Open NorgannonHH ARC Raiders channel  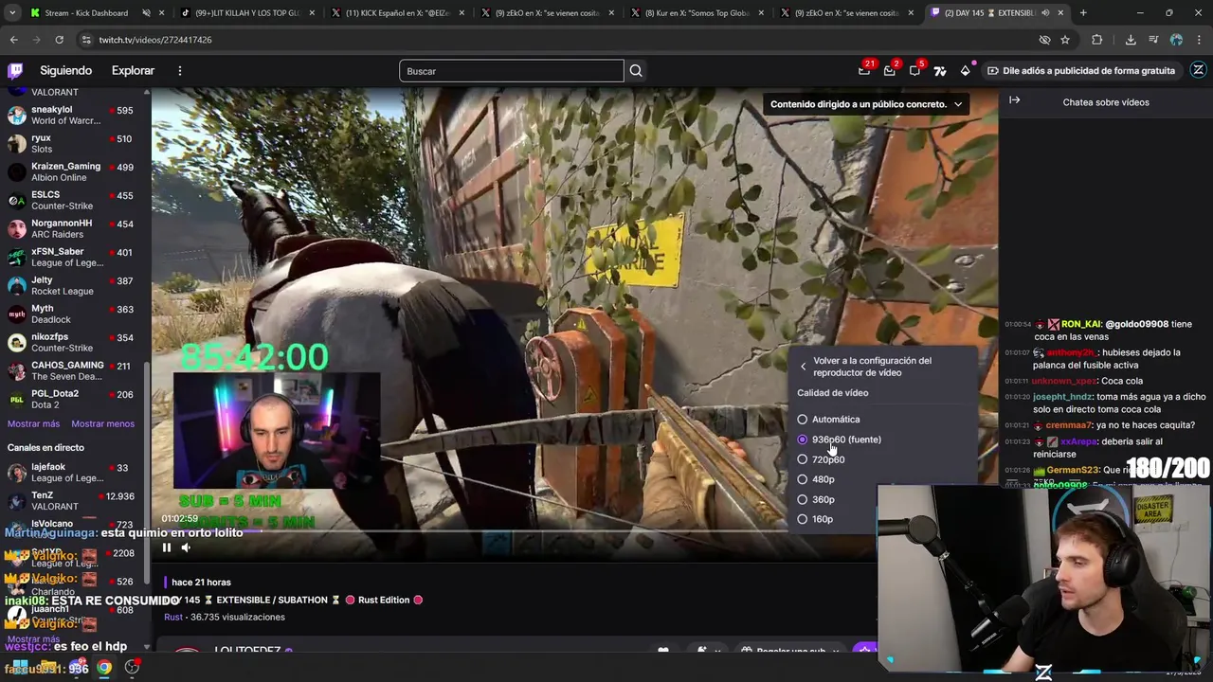[72, 229]
